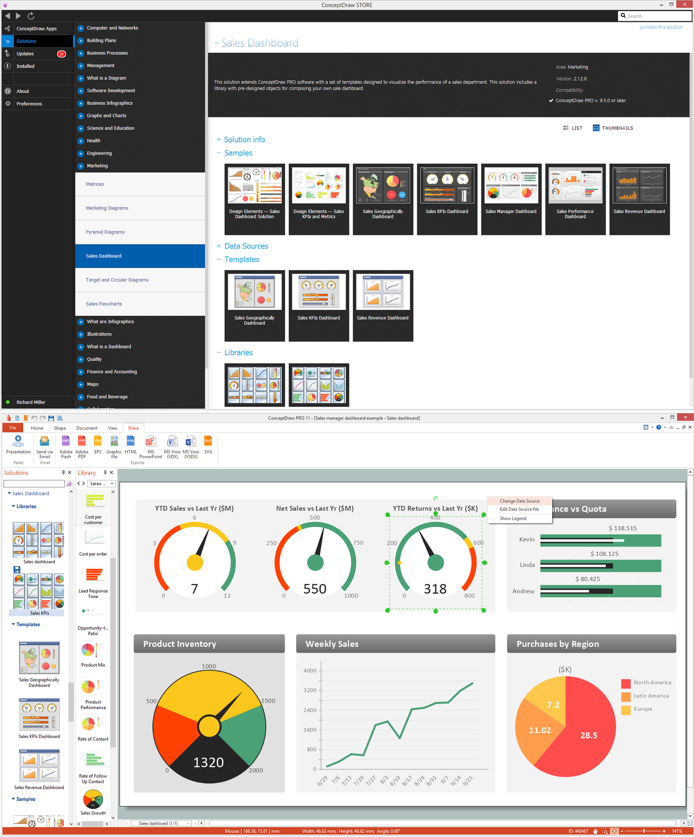
Task: Select Sales Growth library item
Action: click(x=93, y=803)
